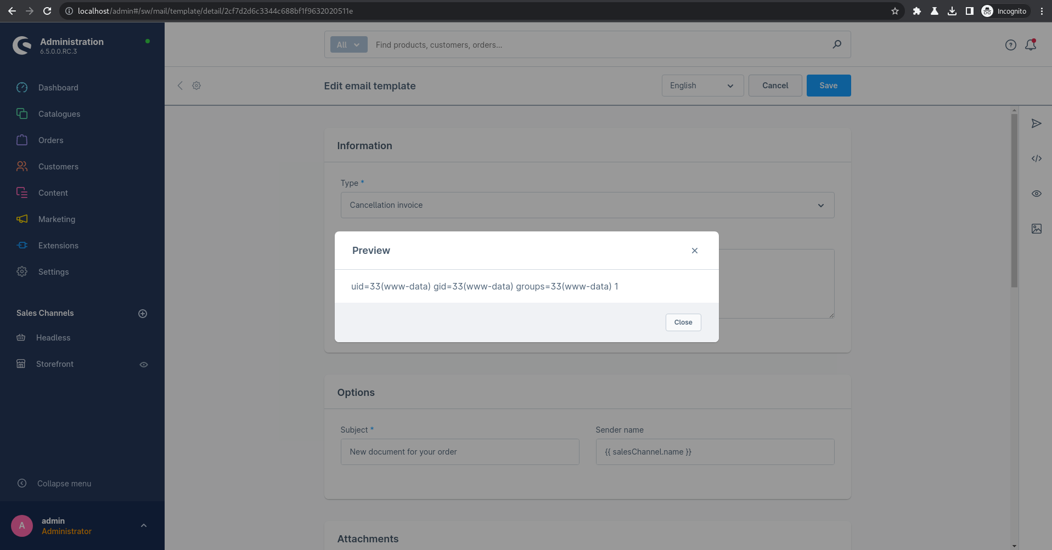Screen dimensions: 1052x550
Task: Click the settings gear beside back arrow
Action: coord(196,86)
